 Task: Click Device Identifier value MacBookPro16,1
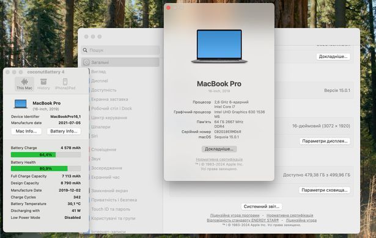(65, 117)
